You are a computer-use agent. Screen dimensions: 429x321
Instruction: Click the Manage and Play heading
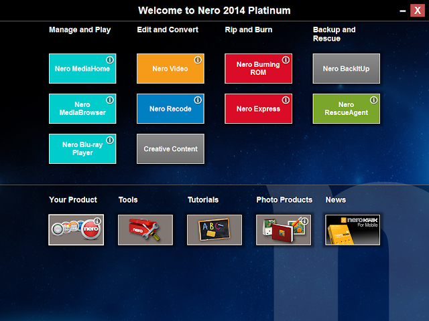pos(80,29)
